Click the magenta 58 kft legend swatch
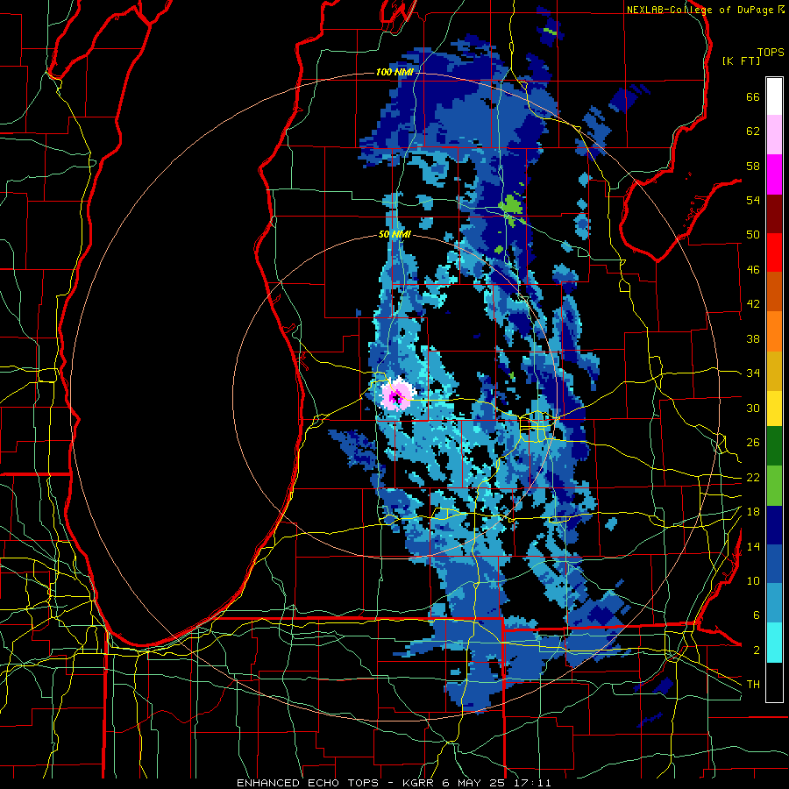Image resolution: width=789 pixels, height=789 pixels. coord(774,174)
